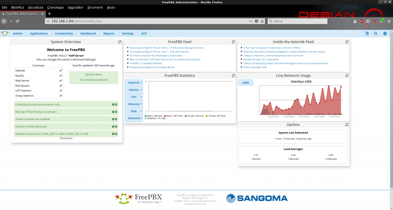This screenshot has width=393, height=210.
Task: Refresh the Inside the Asterisk Feed panel
Action: [x=347, y=42]
